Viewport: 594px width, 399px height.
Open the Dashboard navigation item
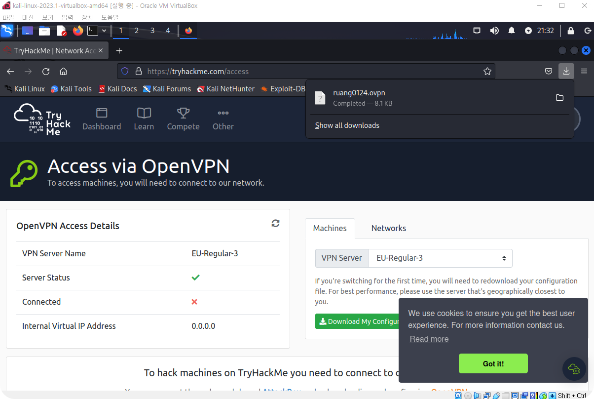click(x=102, y=119)
